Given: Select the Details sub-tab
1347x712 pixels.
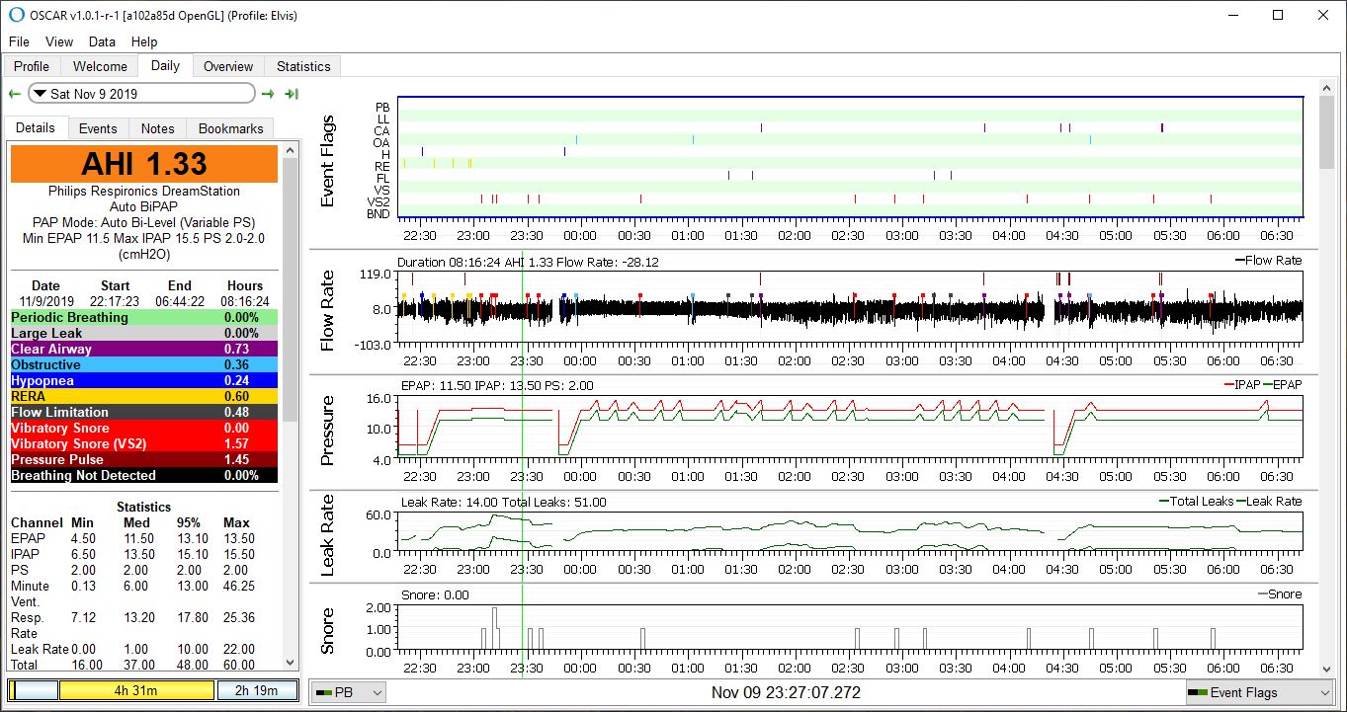Looking at the screenshot, I should [36, 127].
